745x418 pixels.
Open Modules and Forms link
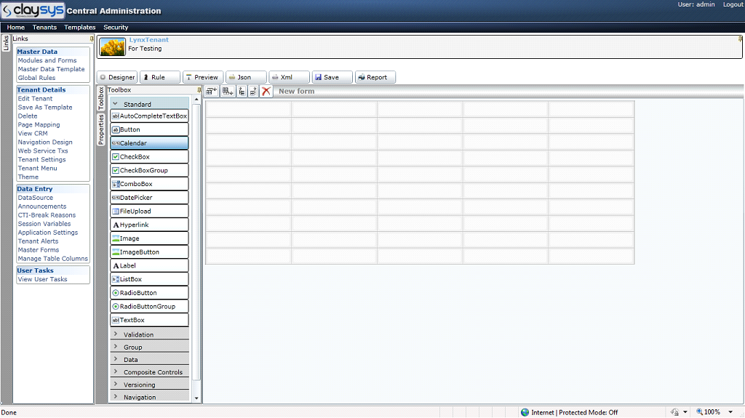[x=47, y=60]
